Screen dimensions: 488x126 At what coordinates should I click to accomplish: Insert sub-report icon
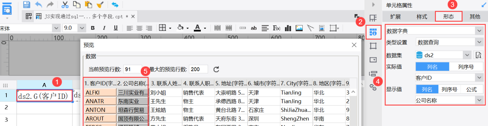pos(322,28)
